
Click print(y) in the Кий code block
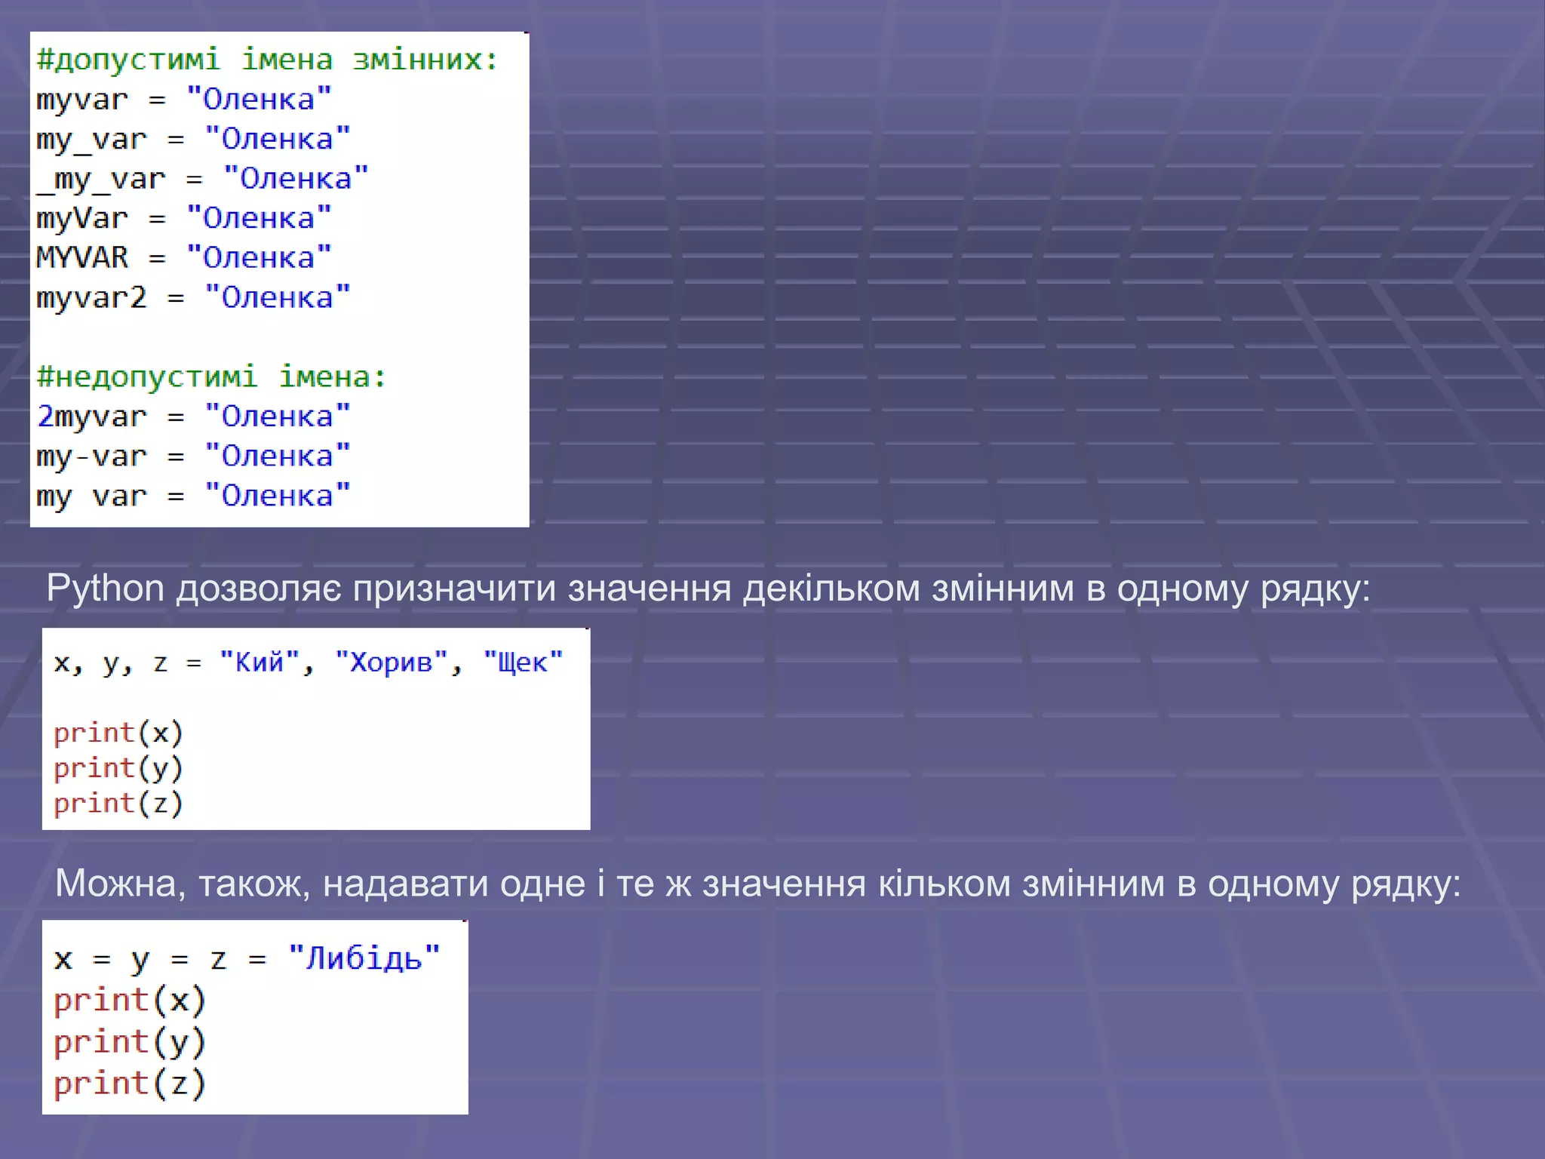(x=118, y=768)
